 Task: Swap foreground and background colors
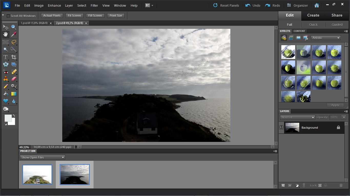(x=14, y=116)
